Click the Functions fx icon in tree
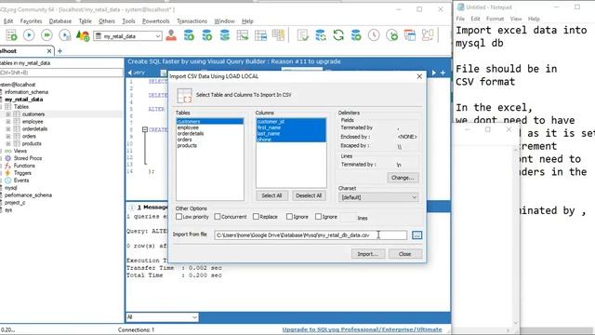The width and height of the screenshot is (595, 335). click(x=8, y=166)
